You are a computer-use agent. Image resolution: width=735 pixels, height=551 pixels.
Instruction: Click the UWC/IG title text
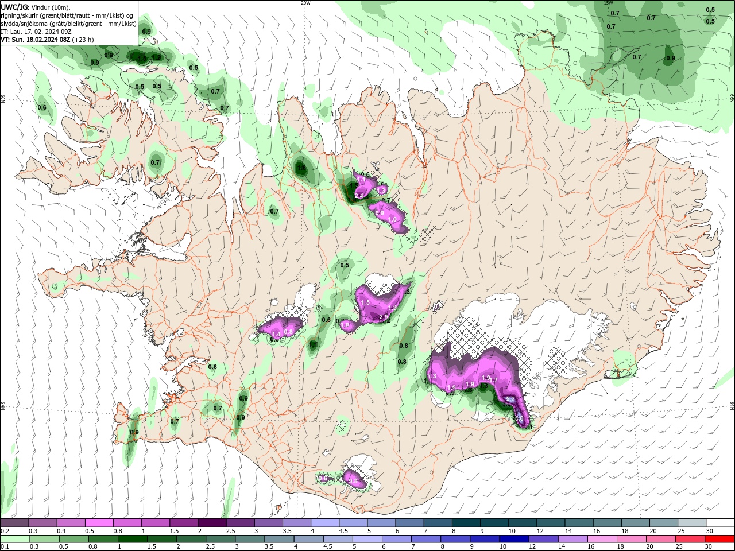14,7
